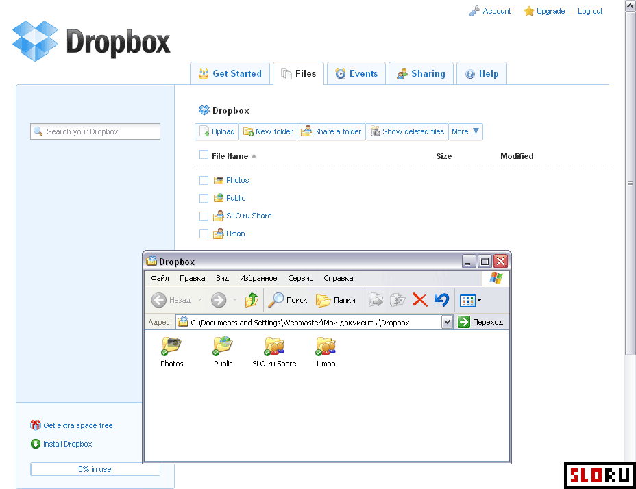Click the Log out link
This screenshot has height=489, width=636.
point(590,11)
